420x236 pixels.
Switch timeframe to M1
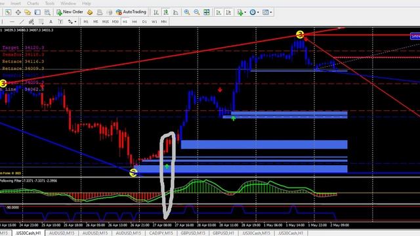click(x=86, y=22)
